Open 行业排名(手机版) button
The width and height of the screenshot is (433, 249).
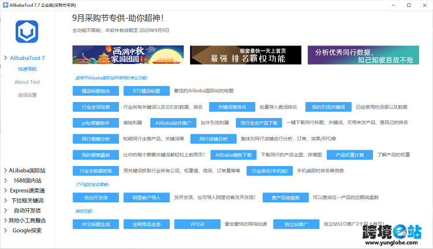(x=270, y=171)
